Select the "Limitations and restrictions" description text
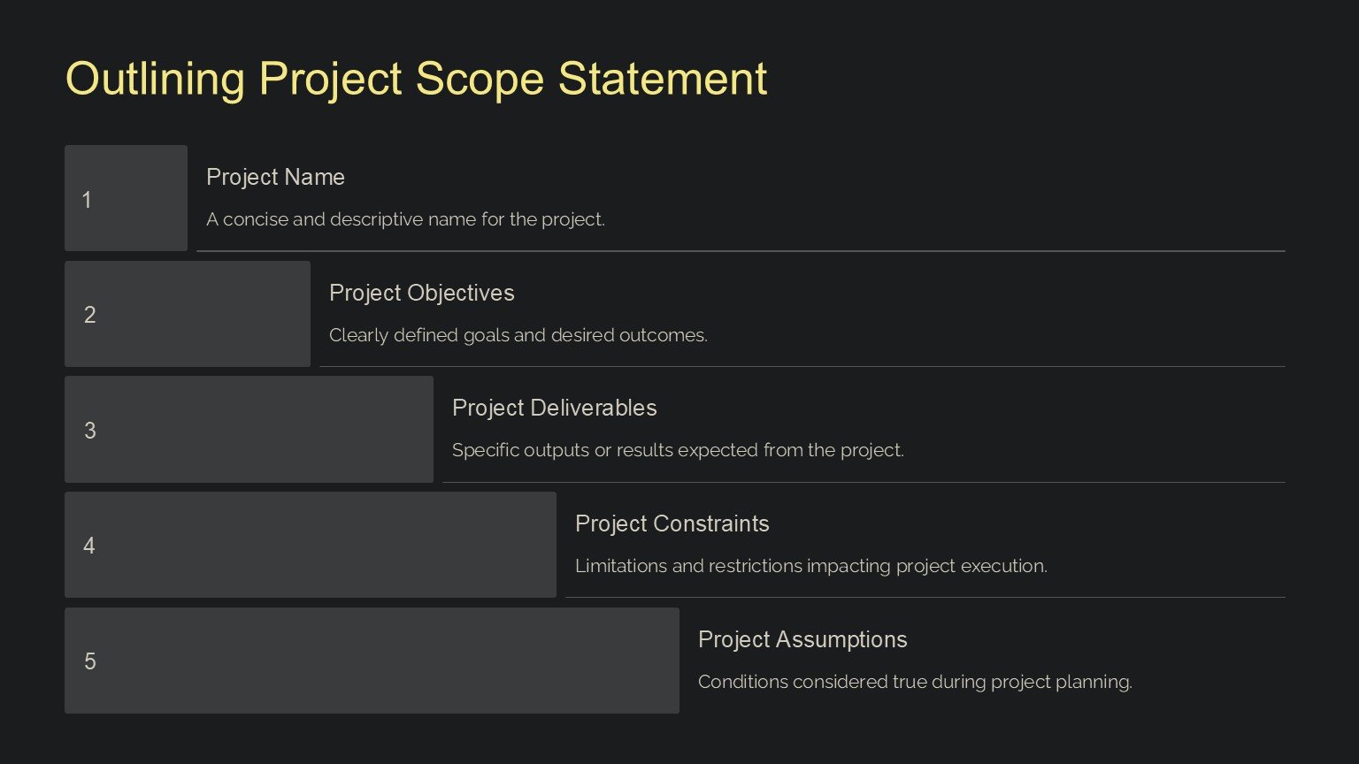 click(810, 566)
